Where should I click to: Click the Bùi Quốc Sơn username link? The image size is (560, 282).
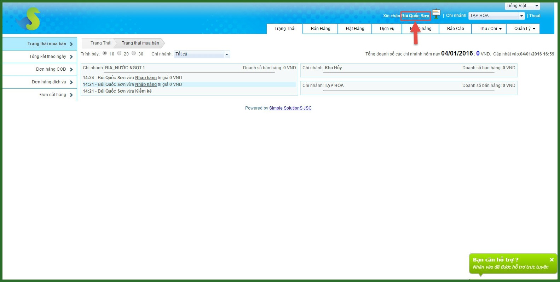click(x=415, y=16)
